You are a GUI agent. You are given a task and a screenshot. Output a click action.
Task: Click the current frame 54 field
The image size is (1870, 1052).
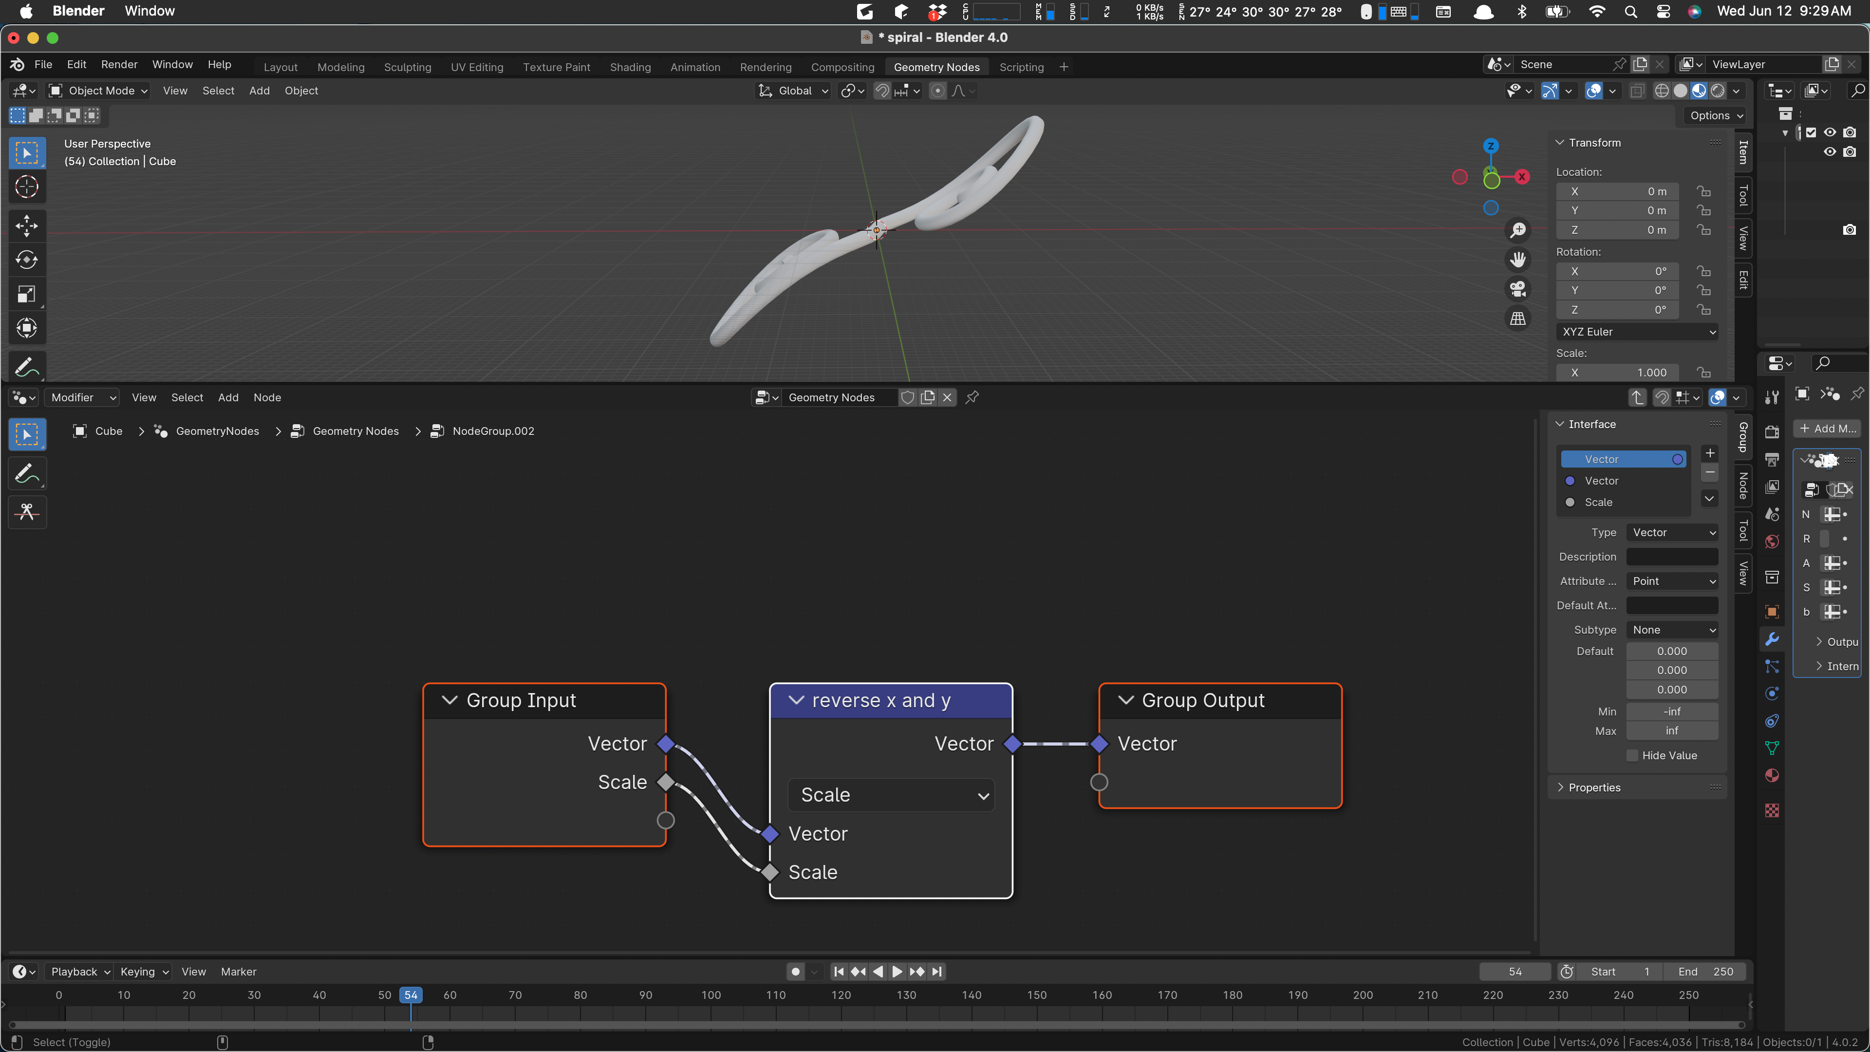click(x=1515, y=972)
